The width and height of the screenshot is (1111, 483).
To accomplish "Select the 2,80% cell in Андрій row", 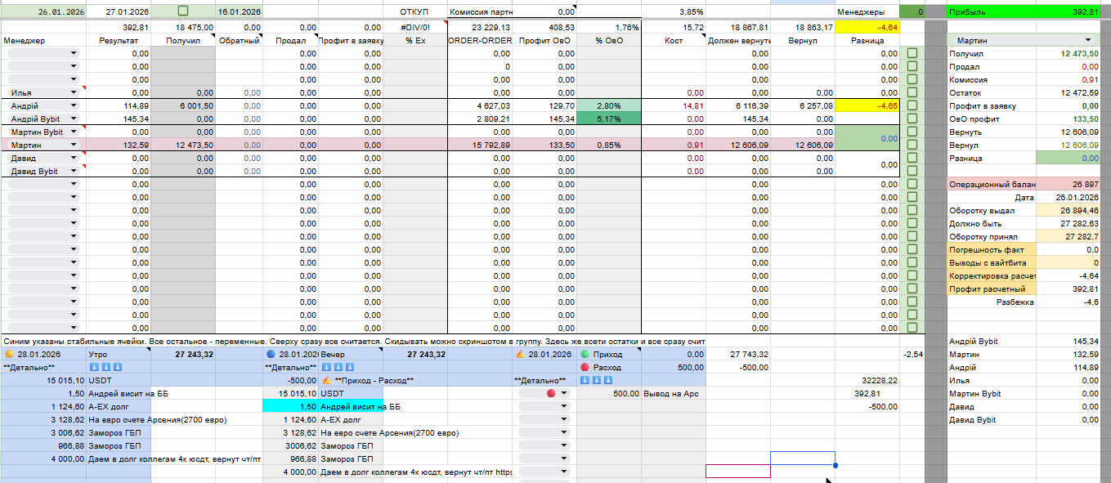I will click(x=609, y=105).
